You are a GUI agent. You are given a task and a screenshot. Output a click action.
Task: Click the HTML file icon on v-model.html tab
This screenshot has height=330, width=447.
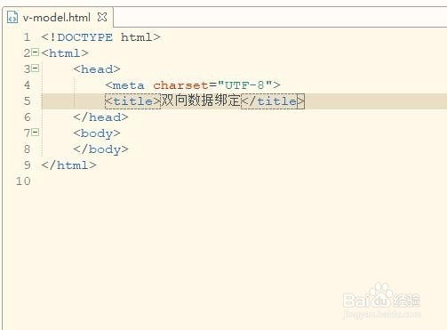click(x=12, y=17)
